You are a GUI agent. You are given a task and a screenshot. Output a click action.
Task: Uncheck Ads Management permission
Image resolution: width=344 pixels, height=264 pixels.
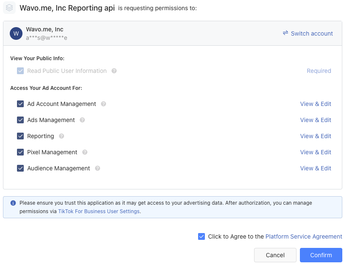pyautogui.click(x=20, y=120)
